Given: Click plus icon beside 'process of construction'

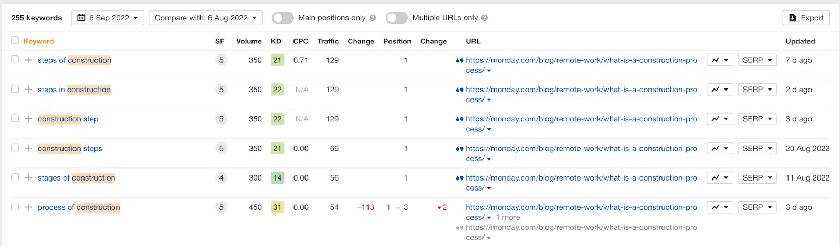Looking at the screenshot, I should (x=28, y=207).
